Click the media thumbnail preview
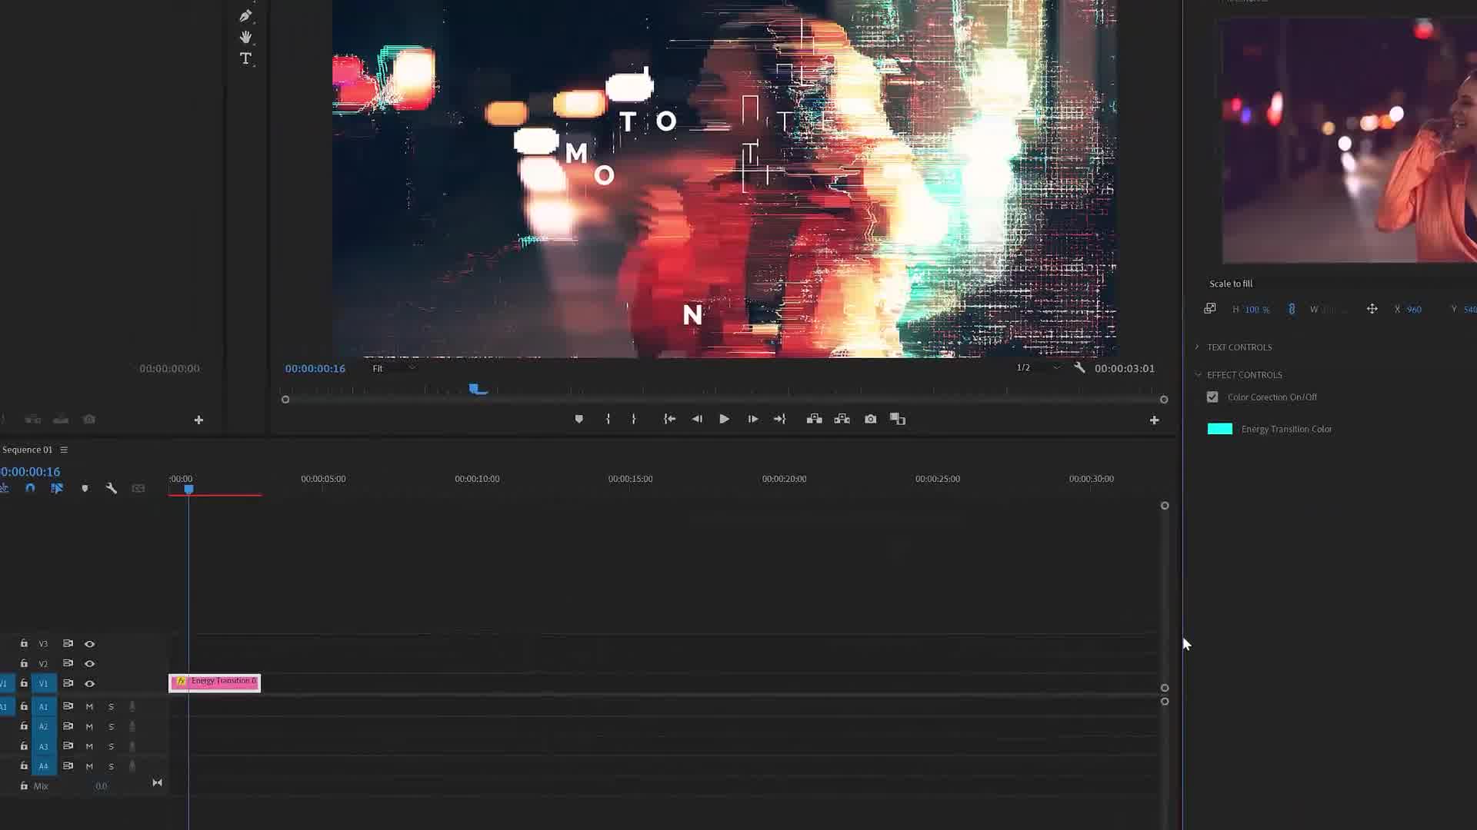1477x830 pixels. 1349,141
